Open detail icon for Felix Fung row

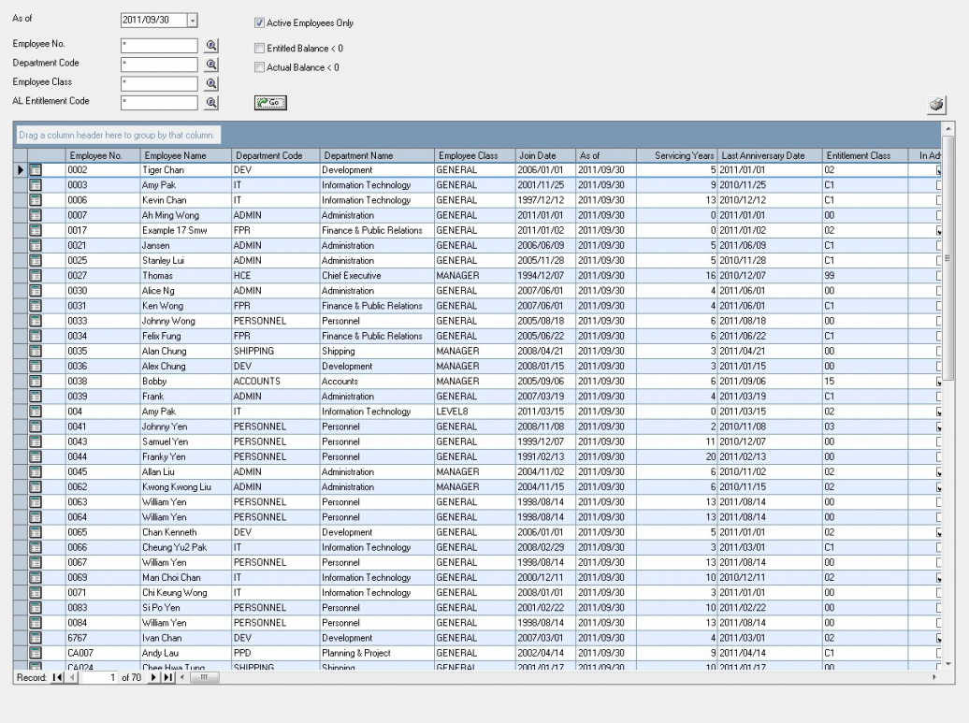pyautogui.click(x=36, y=336)
